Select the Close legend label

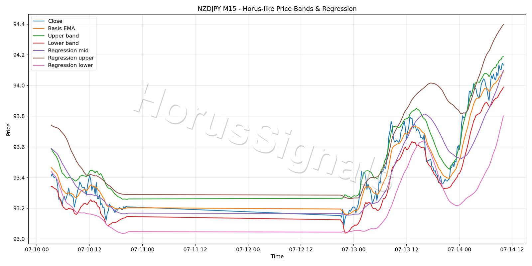(x=55, y=21)
